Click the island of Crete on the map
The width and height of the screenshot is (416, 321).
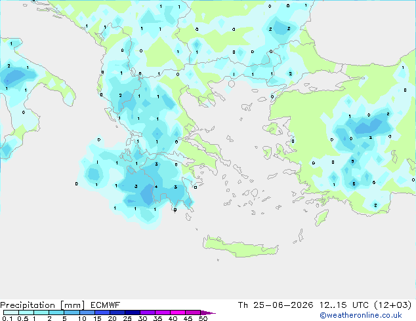(240, 248)
